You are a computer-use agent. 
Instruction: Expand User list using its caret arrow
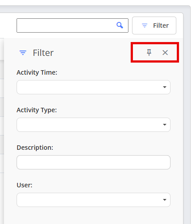pos(165,200)
